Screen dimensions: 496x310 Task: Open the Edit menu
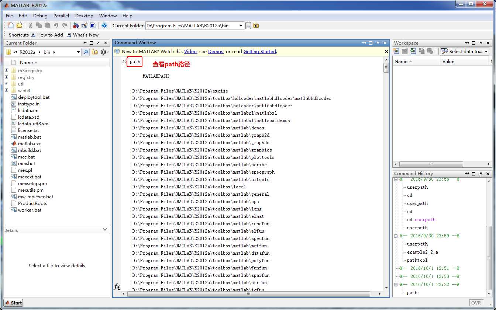tap(23, 15)
